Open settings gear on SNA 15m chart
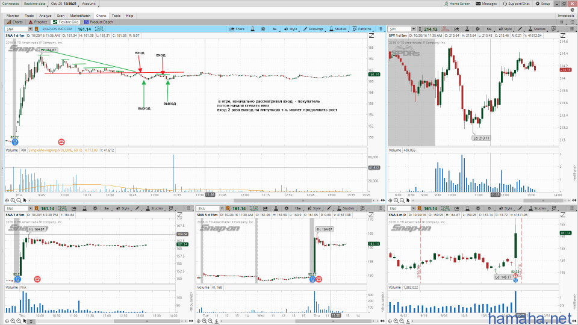The width and height of the screenshot is (578, 325). 286,208
